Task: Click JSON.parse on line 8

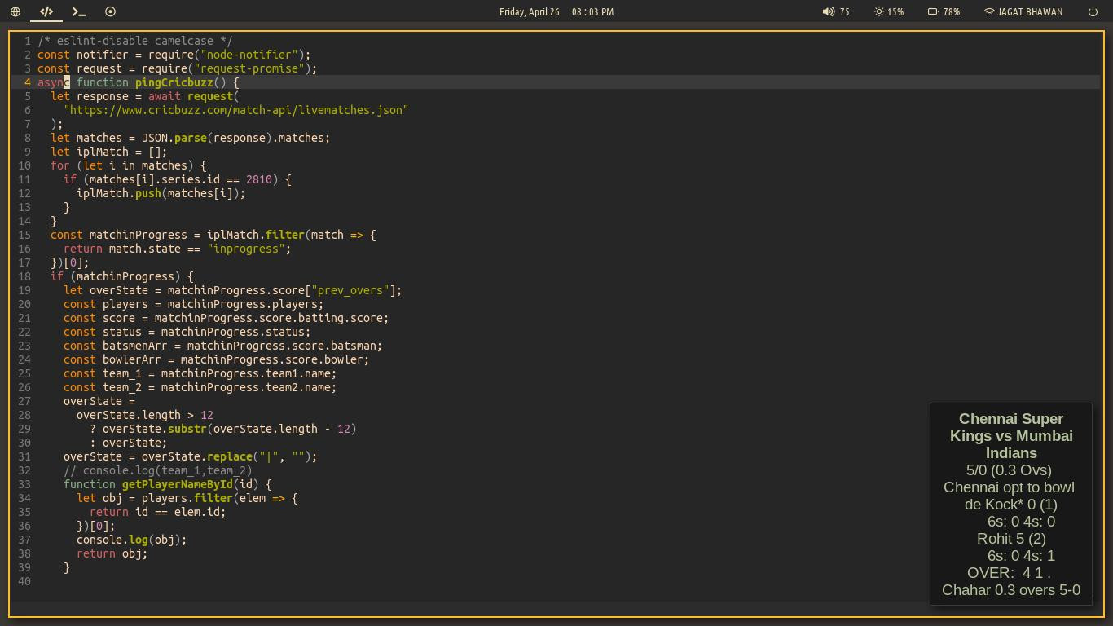Action: click(174, 138)
